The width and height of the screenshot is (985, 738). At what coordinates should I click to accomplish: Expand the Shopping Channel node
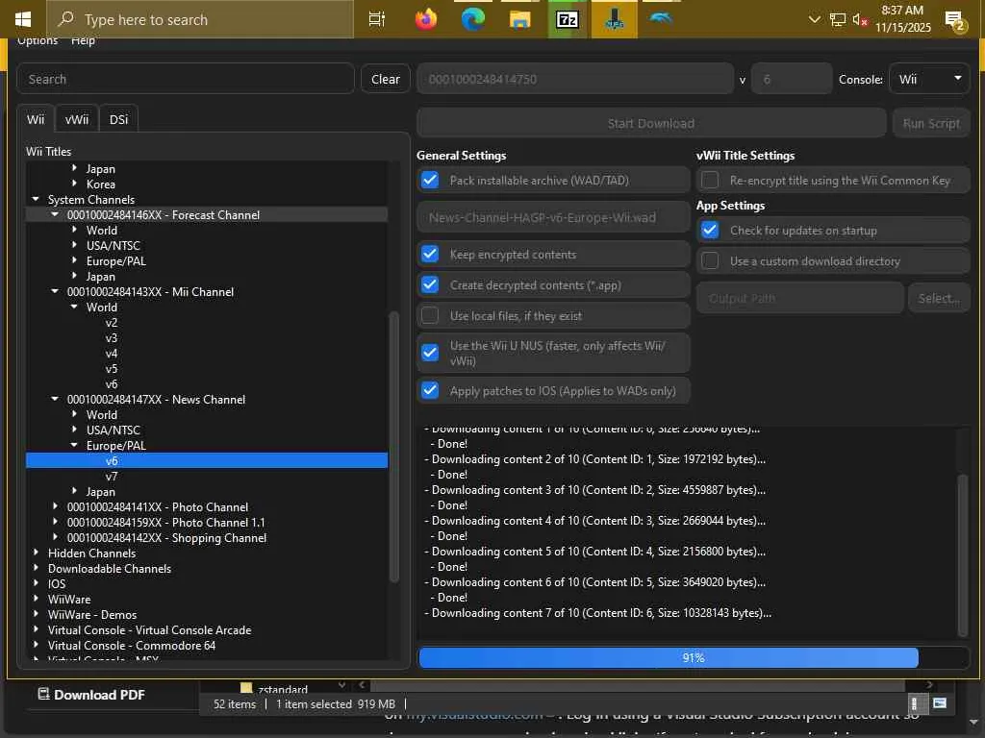55,537
